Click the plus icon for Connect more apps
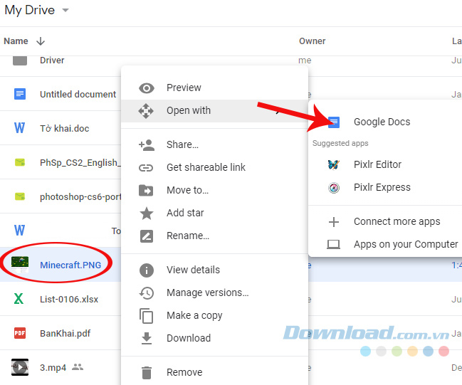This screenshot has width=462, height=385. coord(334,222)
